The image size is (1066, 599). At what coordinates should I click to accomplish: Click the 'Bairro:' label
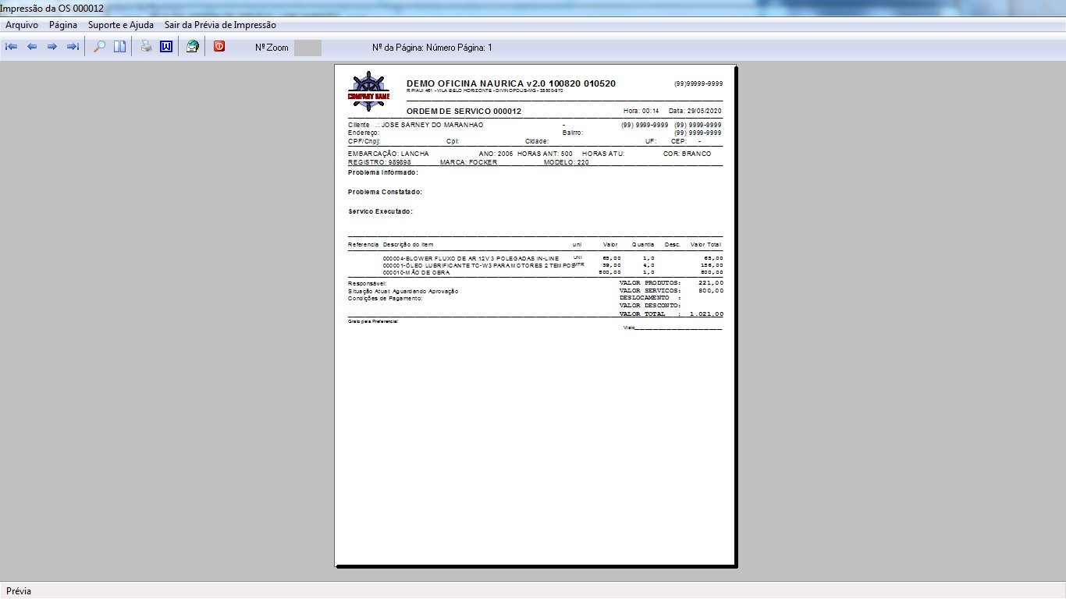[x=573, y=133]
